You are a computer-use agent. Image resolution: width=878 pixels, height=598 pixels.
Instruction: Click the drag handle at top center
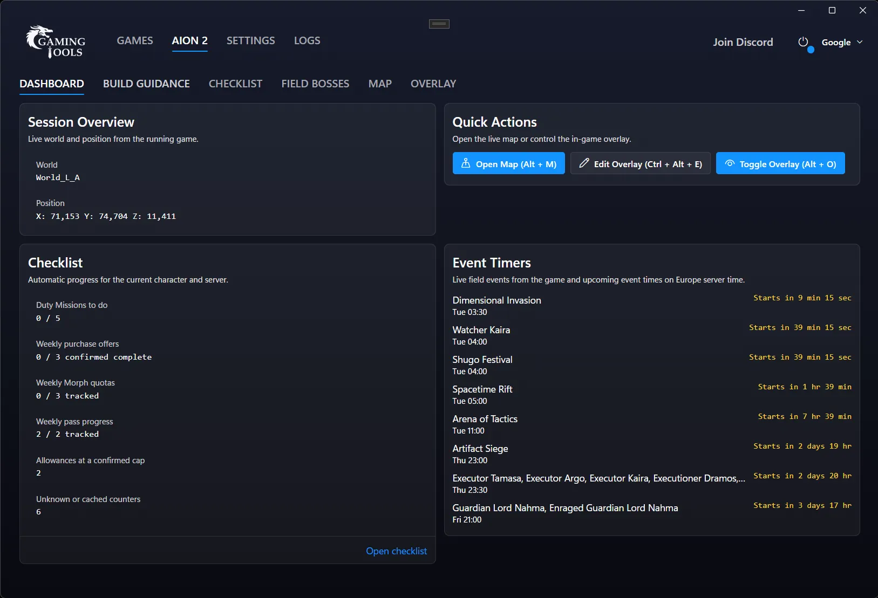pyautogui.click(x=439, y=24)
